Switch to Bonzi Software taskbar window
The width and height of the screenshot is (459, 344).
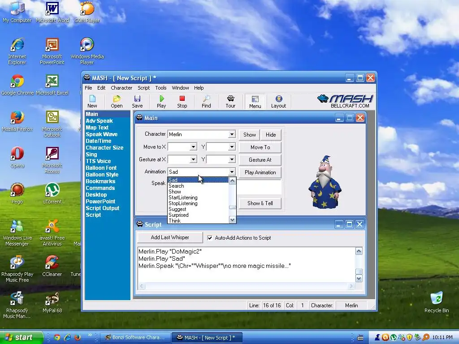[x=135, y=338]
